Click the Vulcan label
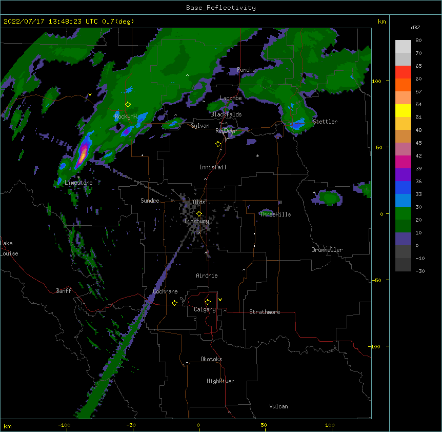The width and height of the screenshot is (442, 432). click(x=278, y=406)
